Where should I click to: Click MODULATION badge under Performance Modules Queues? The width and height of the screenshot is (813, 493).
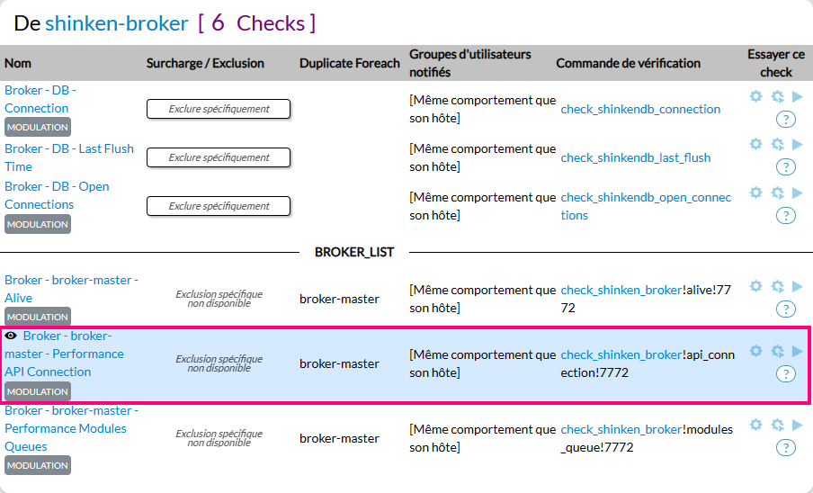(38, 465)
